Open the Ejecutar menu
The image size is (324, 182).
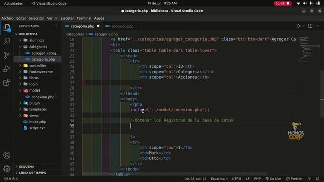coord(67,18)
